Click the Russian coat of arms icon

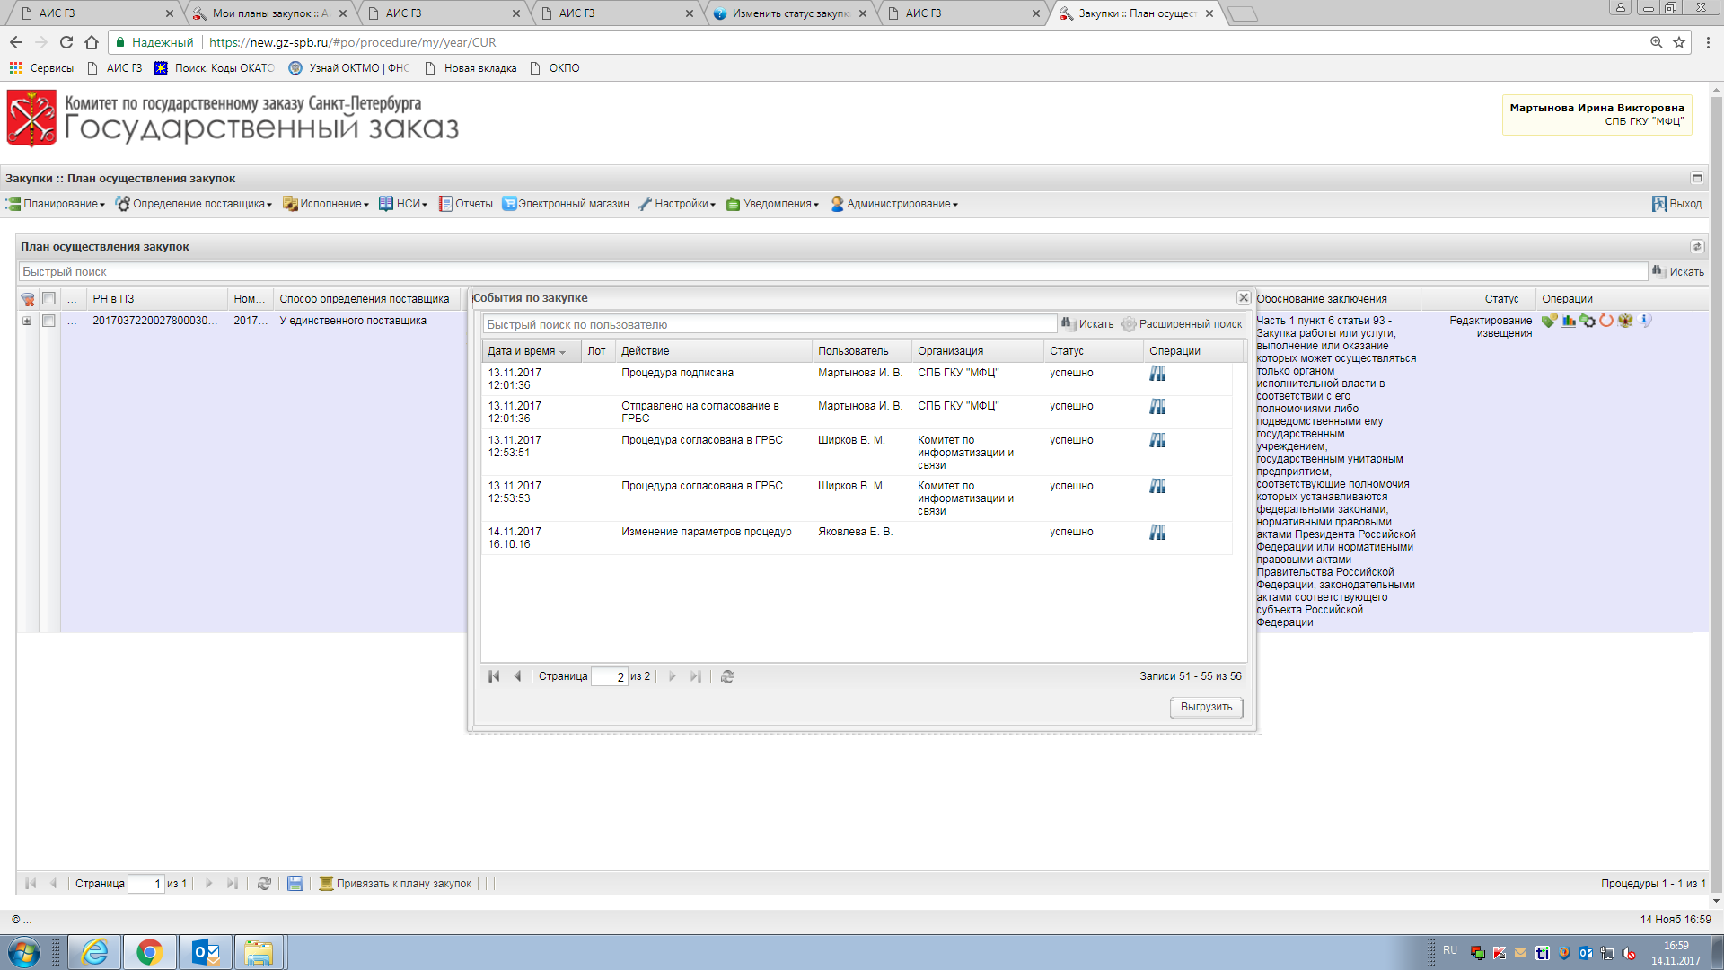1625,321
